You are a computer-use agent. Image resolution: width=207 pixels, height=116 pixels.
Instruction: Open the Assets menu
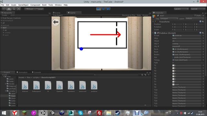pos(14,5)
